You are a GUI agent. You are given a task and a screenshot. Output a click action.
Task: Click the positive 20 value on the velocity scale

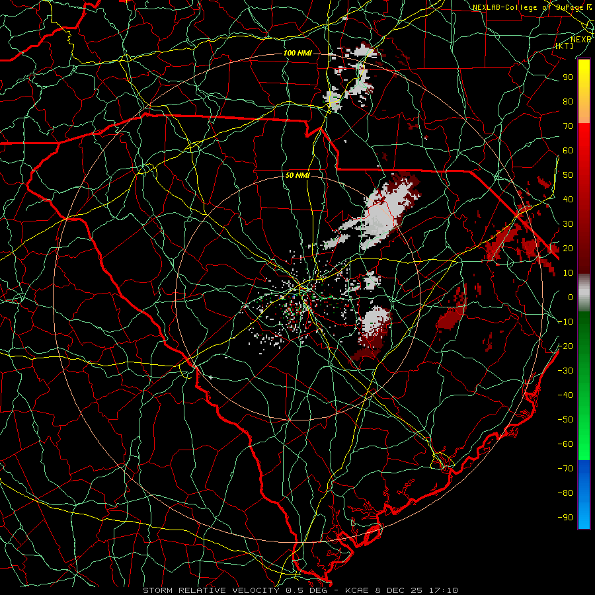tap(568, 248)
